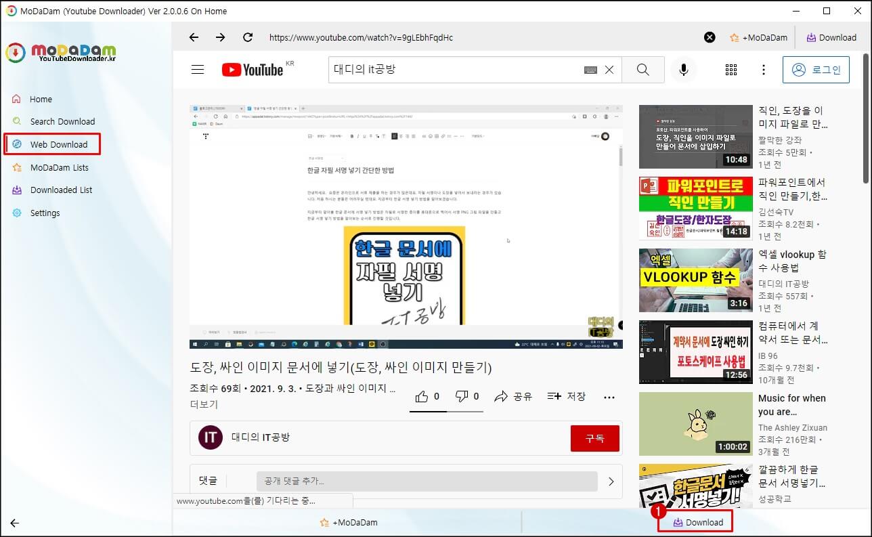Open the 12:56 포토스케이프 video thumbnail
The height and width of the screenshot is (537, 872).
pyautogui.click(x=696, y=352)
